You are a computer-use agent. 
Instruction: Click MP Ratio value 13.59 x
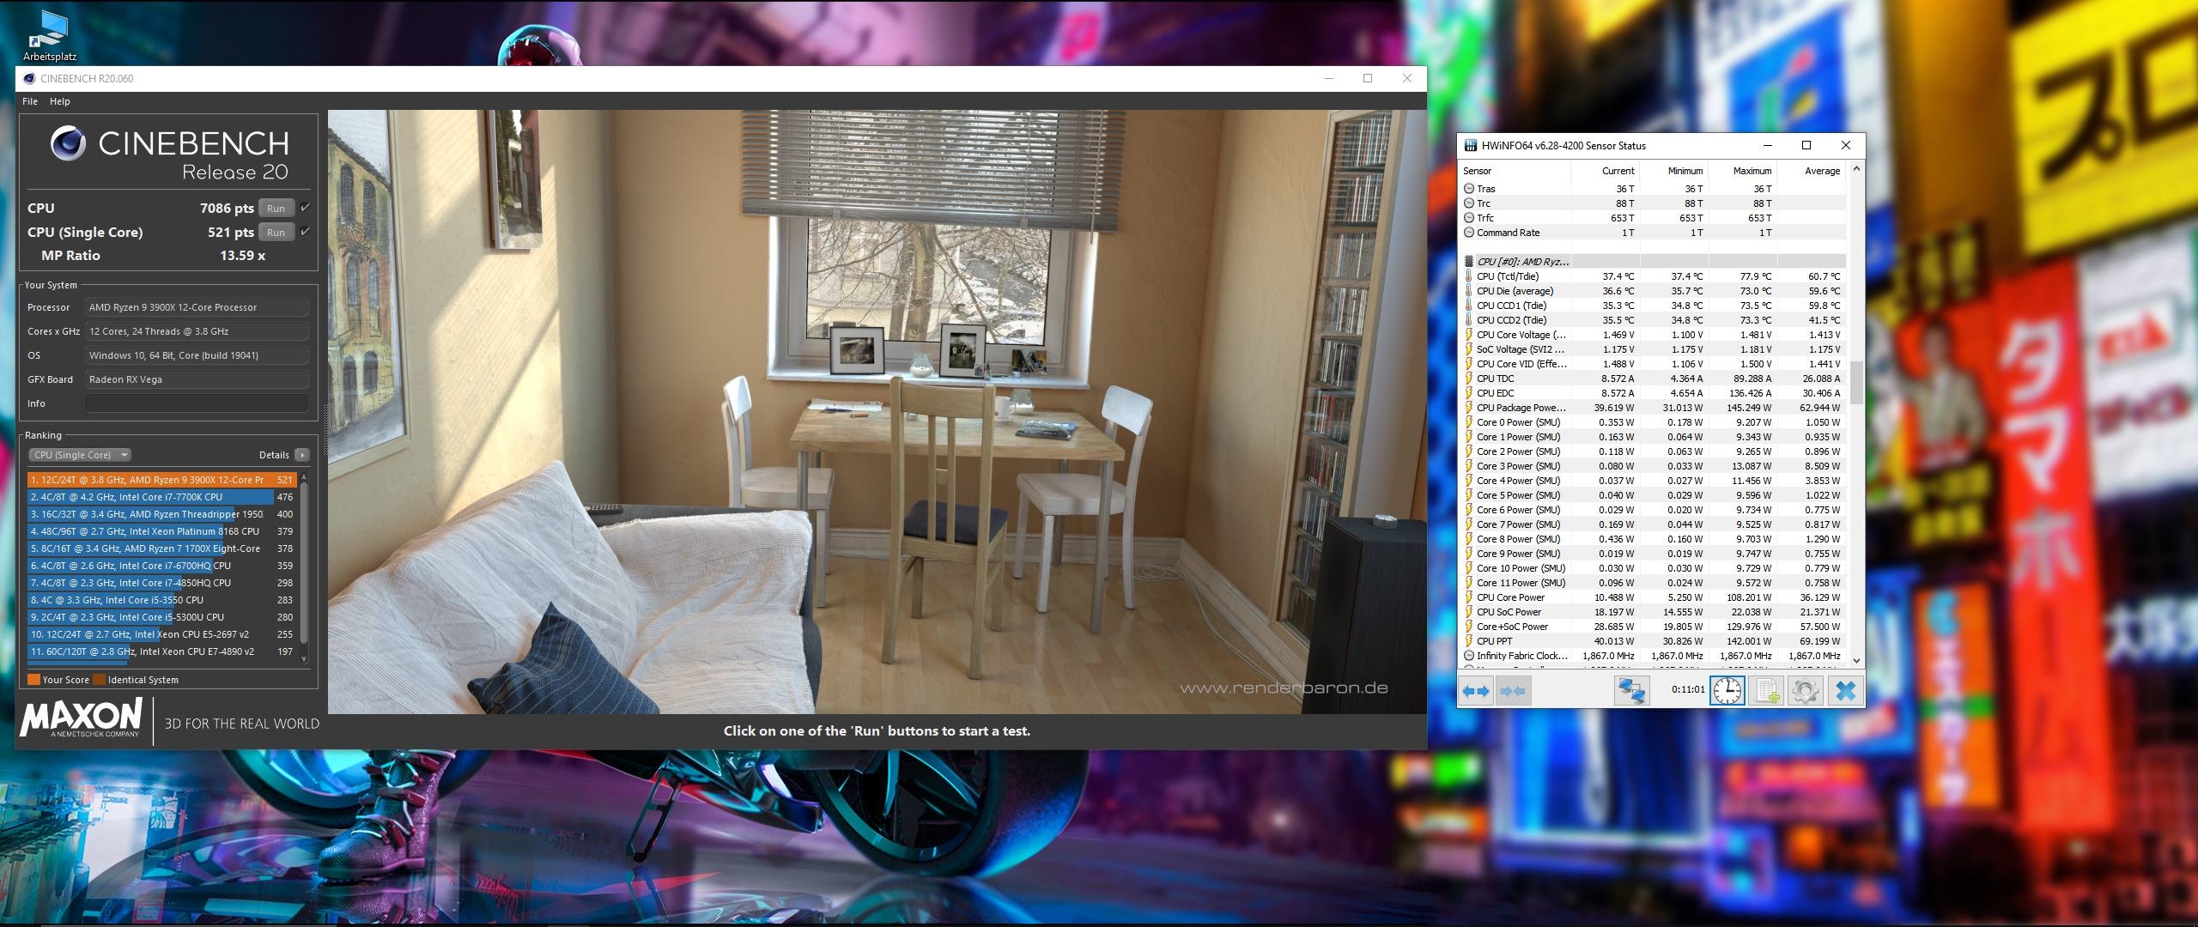coord(242,256)
